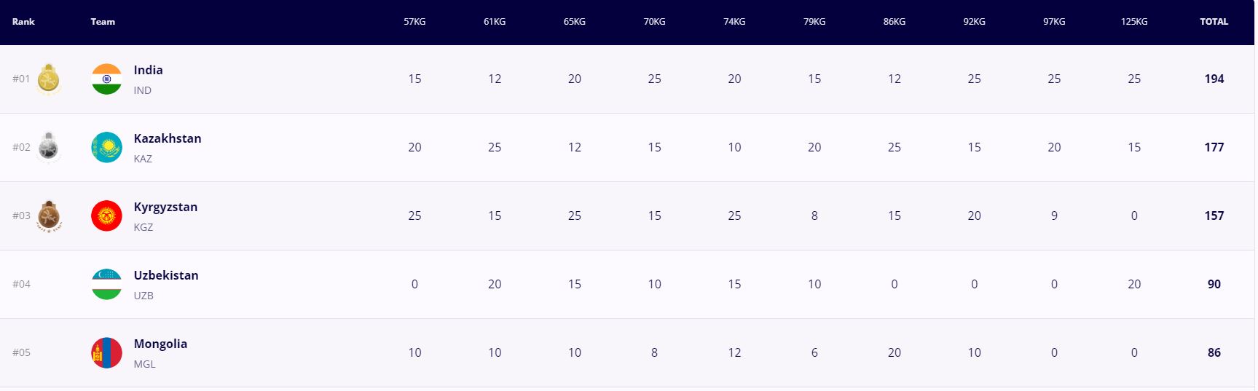Click India's total score of 194
The height and width of the screenshot is (391, 1258).
point(1214,79)
